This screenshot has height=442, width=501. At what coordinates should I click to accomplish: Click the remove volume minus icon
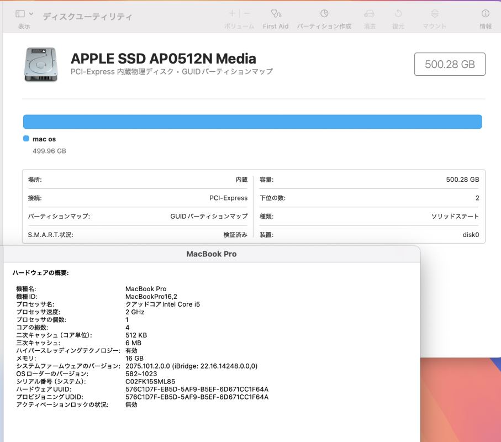(247, 13)
